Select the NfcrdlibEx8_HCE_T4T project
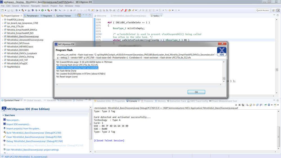The width and height of the screenshot is (281, 158). pos(17,60)
